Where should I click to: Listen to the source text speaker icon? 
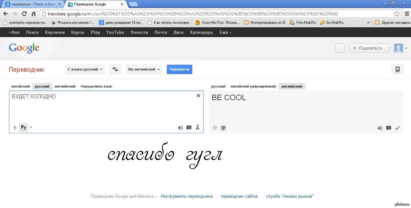point(180,128)
